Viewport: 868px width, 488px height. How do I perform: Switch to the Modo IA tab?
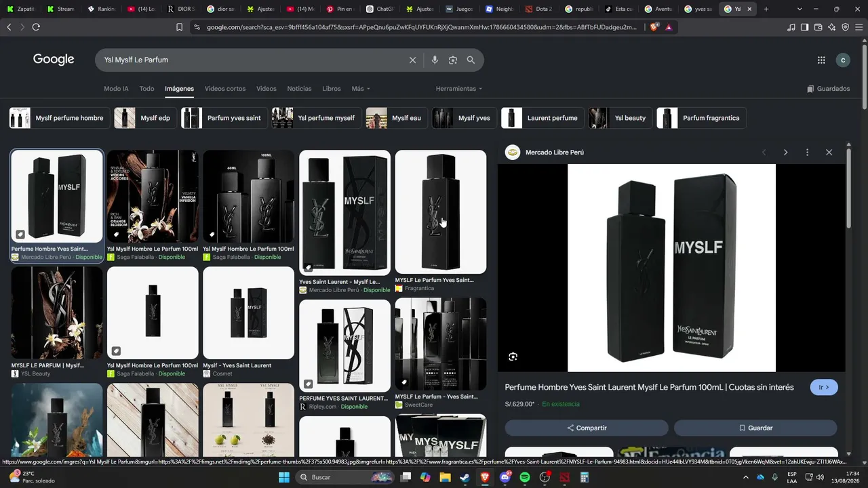[x=116, y=89]
